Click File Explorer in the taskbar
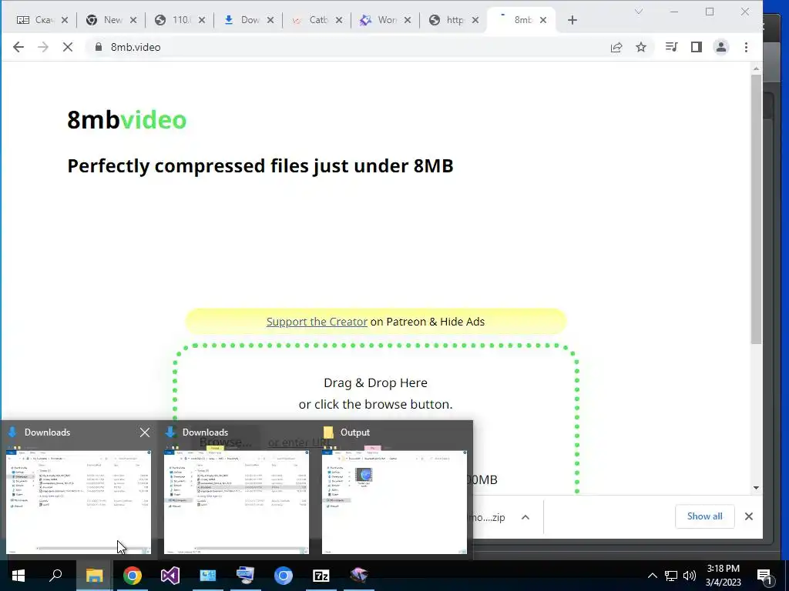 [94, 576]
